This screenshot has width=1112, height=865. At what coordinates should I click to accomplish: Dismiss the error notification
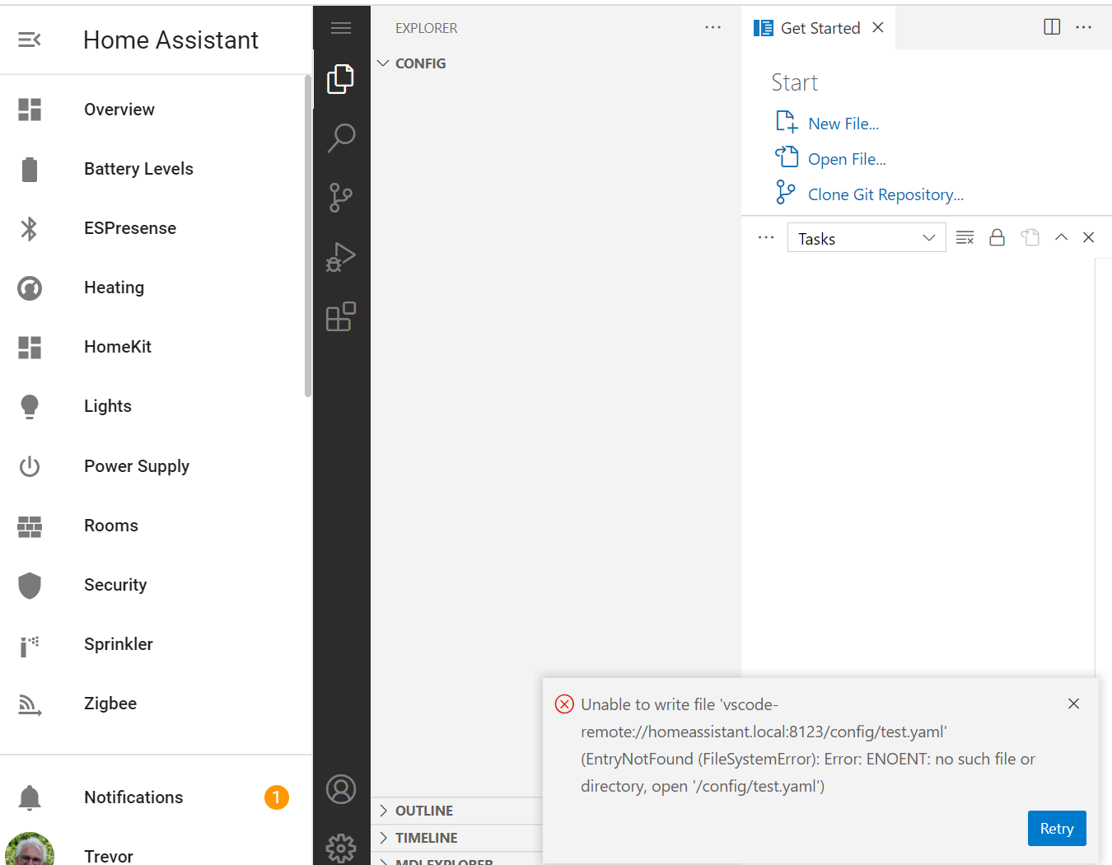pos(1073,704)
